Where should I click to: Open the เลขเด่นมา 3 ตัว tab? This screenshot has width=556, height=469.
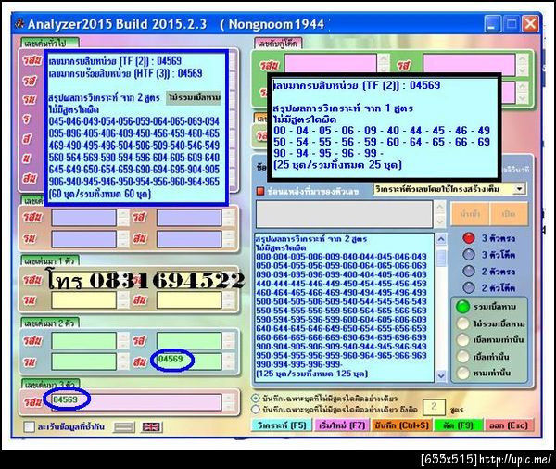click(x=51, y=385)
